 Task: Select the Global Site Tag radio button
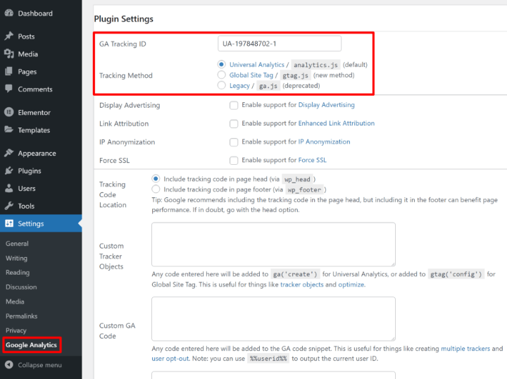click(x=222, y=75)
